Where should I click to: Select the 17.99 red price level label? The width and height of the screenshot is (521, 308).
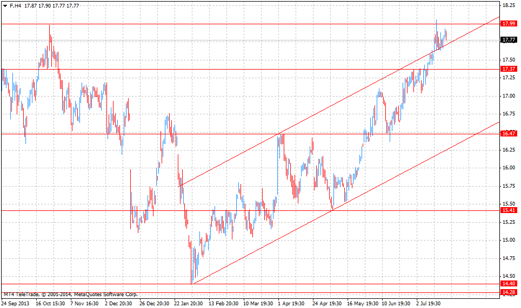point(509,24)
